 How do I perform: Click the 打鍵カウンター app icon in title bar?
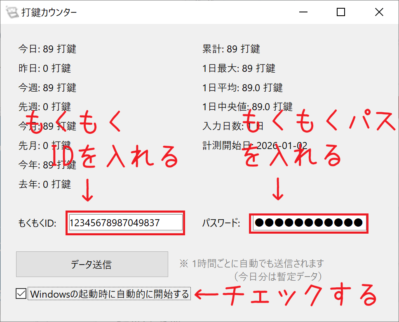click(13, 12)
